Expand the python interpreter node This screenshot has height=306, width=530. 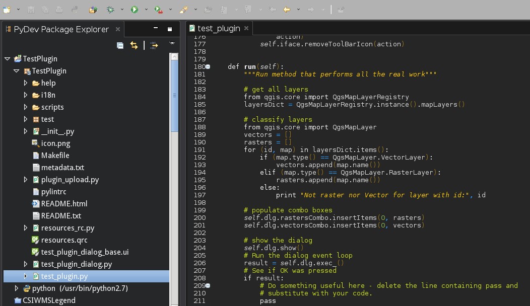(17, 288)
